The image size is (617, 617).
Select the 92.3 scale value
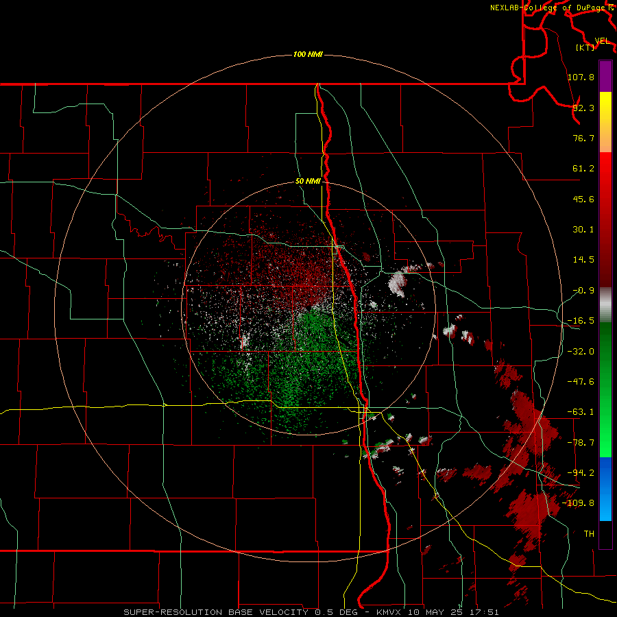583,108
